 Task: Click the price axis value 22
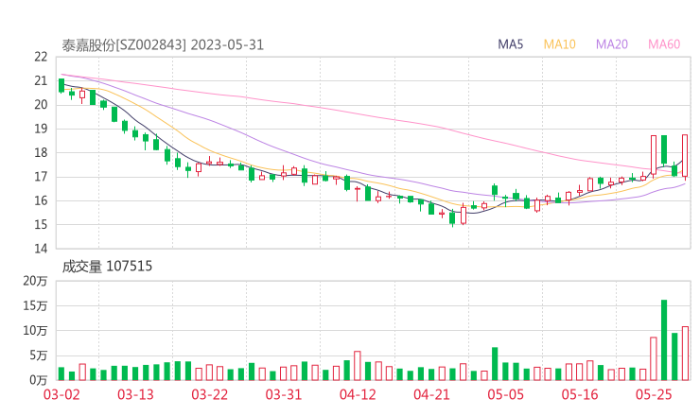coord(41,57)
